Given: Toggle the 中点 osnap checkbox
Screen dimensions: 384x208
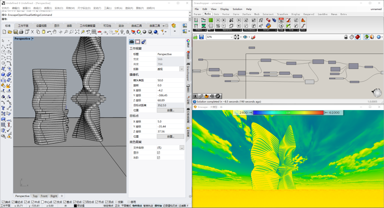Looking at the screenshot, I should 33,202.
